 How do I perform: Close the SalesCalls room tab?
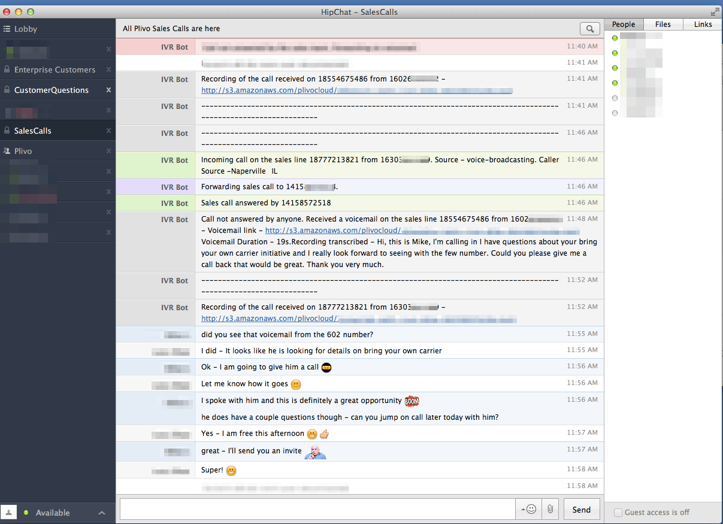coord(108,131)
